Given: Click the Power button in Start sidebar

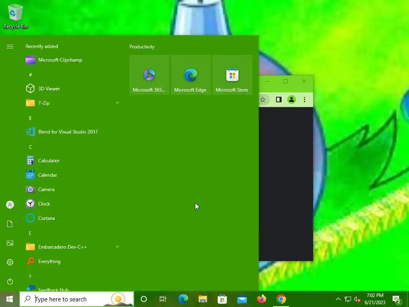Looking at the screenshot, I should point(10,281).
